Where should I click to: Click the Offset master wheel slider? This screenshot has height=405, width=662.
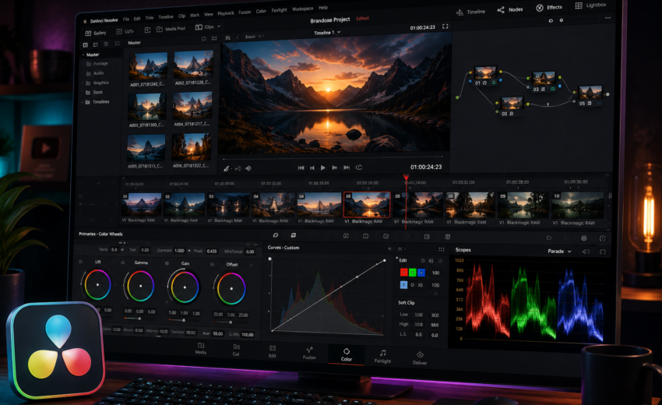point(231,322)
